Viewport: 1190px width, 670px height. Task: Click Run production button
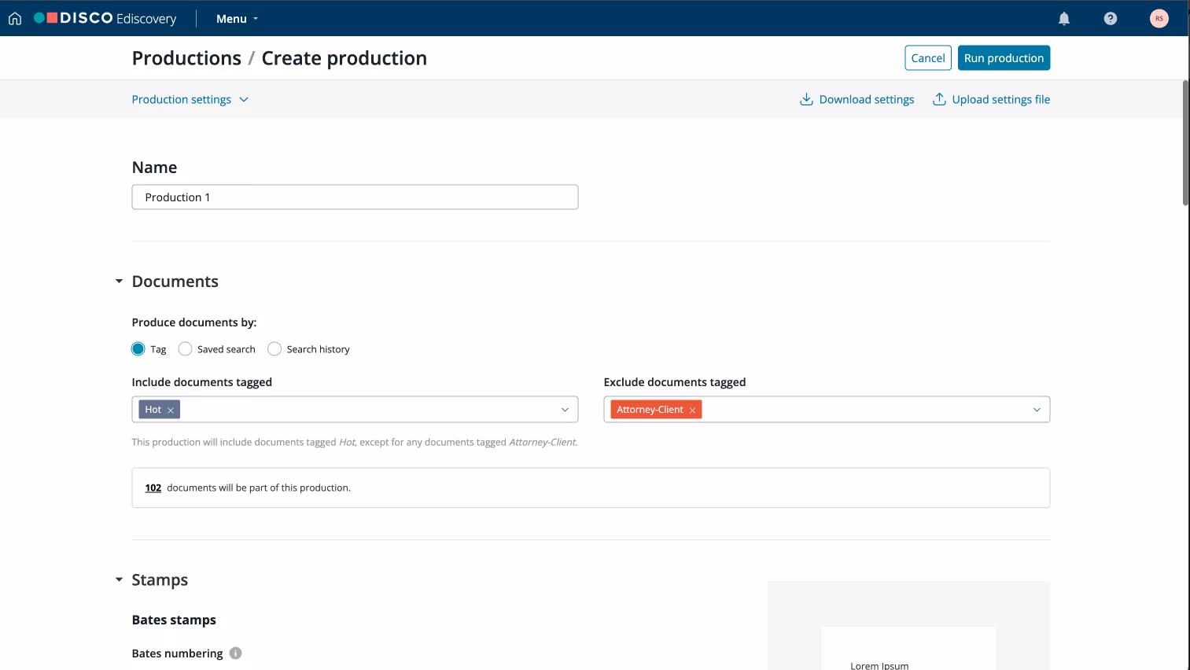point(1004,58)
